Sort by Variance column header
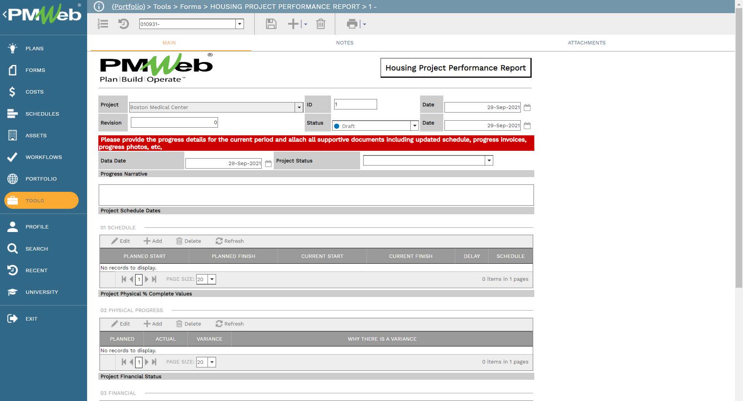 pyautogui.click(x=209, y=339)
